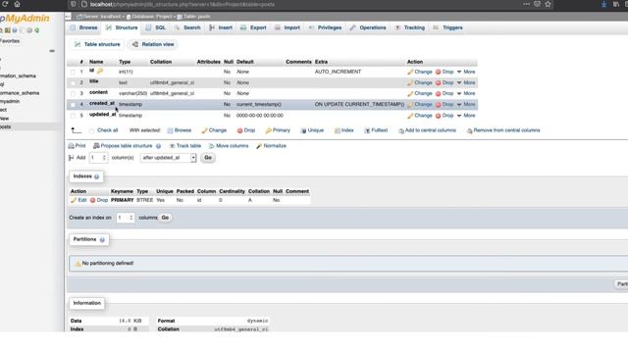Open the Tracking tab
This screenshot has width=628, height=353.
pos(409,27)
